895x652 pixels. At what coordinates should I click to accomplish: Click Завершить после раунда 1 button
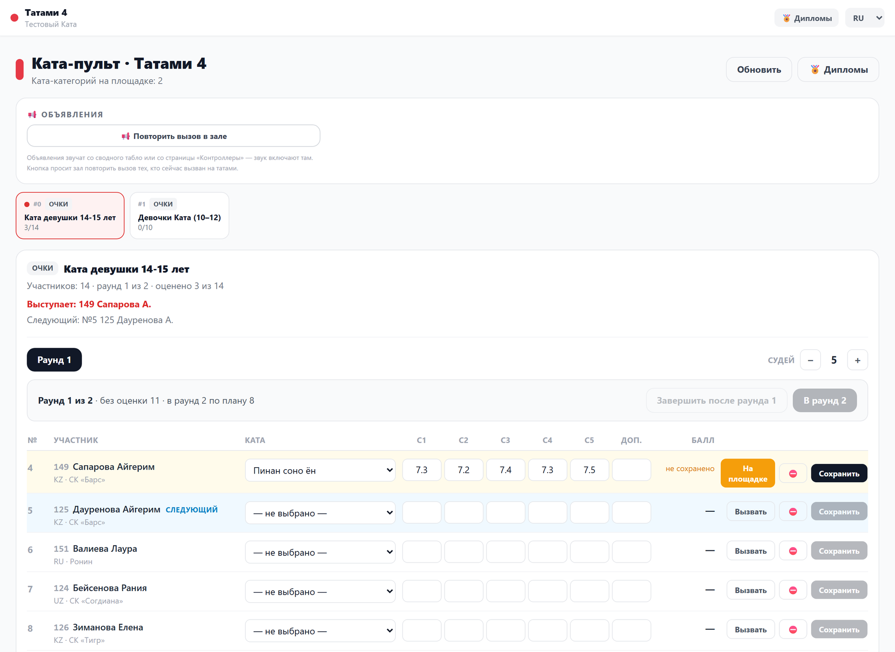pyautogui.click(x=716, y=400)
